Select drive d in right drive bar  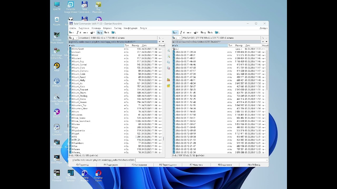tap(182, 33)
